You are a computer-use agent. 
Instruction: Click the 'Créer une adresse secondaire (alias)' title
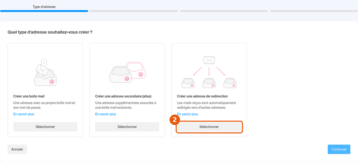coord(123,96)
